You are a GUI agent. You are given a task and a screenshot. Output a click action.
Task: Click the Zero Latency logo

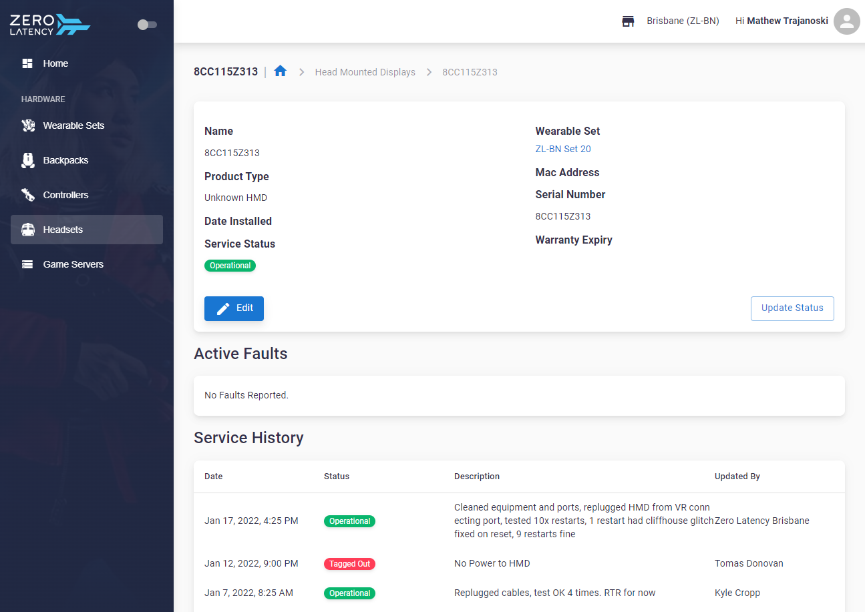coord(50,25)
